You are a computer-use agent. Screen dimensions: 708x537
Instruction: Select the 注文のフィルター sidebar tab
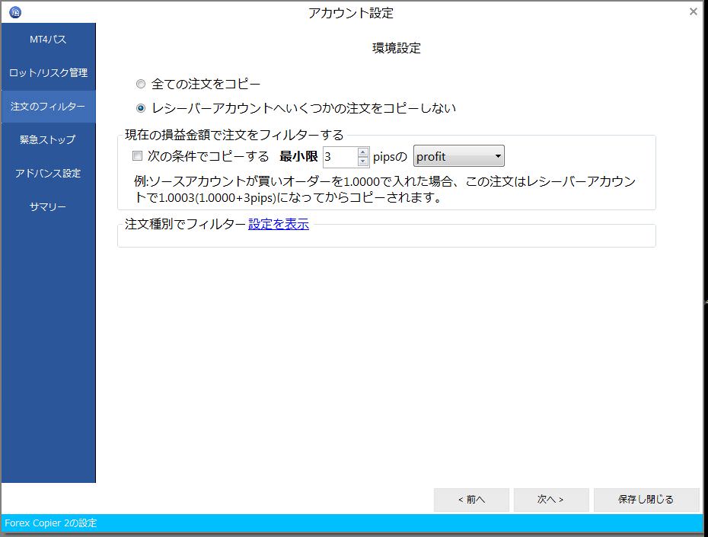click(48, 107)
